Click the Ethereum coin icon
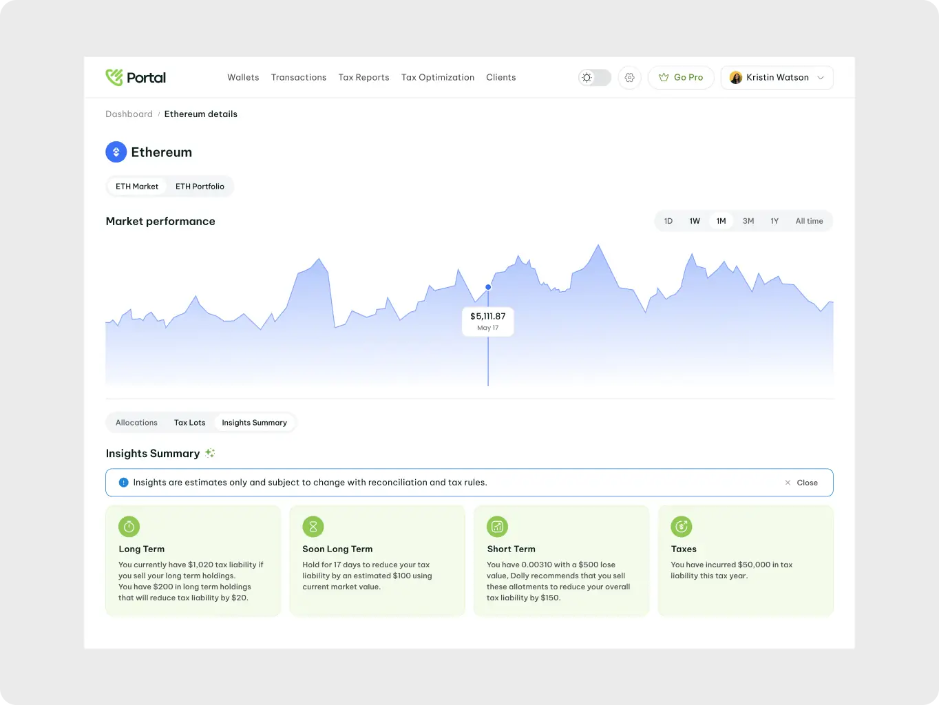This screenshot has height=705, width=939. (x=116, y=151)
